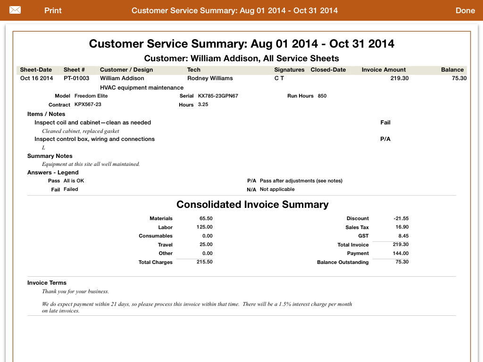Viewport: 483px width, 362px height.
Task: Click the Sheet # column header
Action: pyautogui.click(x=74, y=70)
